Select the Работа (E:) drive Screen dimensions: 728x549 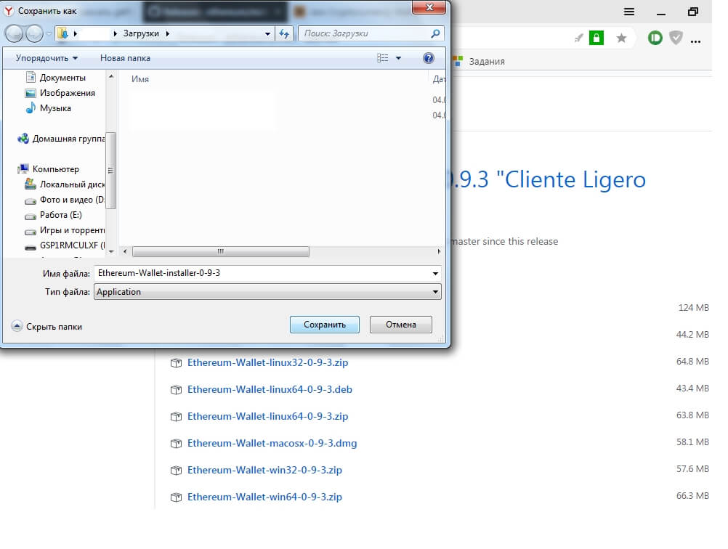[x=60, y=215]
